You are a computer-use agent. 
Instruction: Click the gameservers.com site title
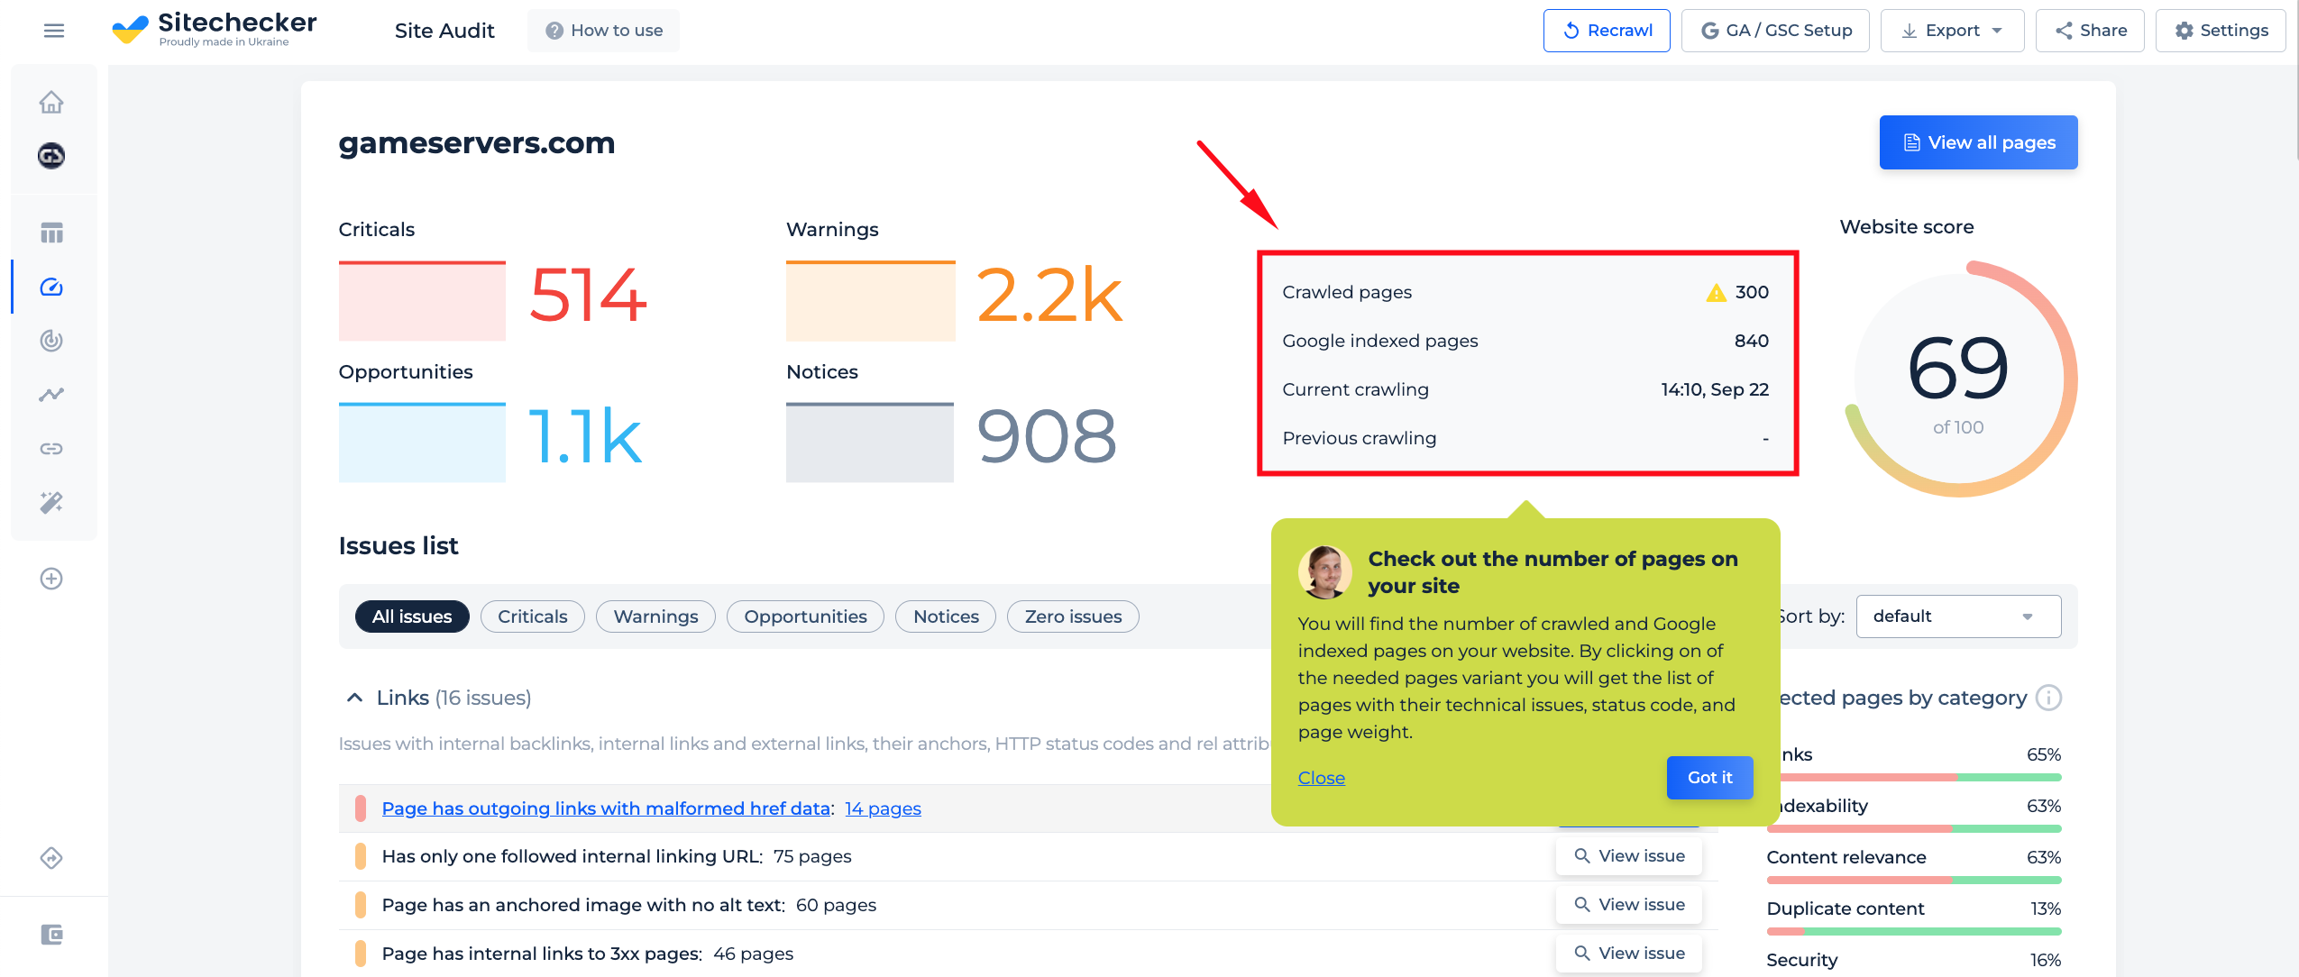pyautogui.click(x=476, y=142)
